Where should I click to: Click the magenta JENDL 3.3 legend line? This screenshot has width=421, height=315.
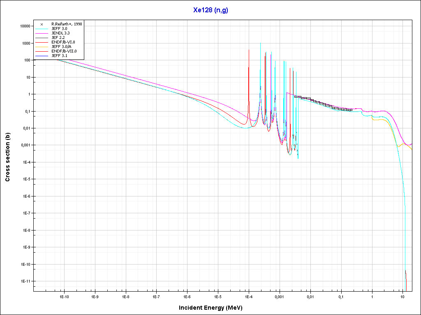pyautogui.click(x=42, y=33)
